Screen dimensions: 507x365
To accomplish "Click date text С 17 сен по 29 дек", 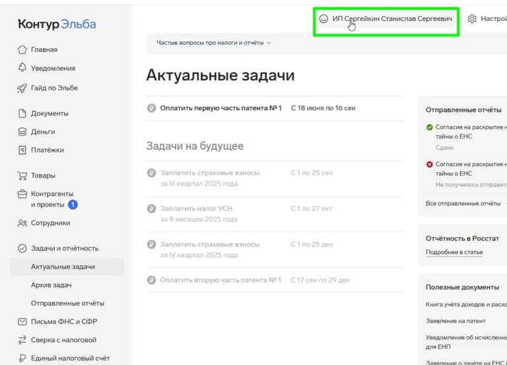I will (320, 280).
